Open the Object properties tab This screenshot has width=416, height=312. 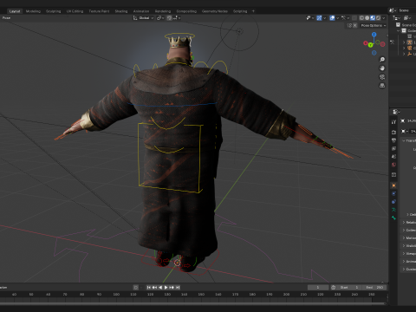tap(393, 185)
